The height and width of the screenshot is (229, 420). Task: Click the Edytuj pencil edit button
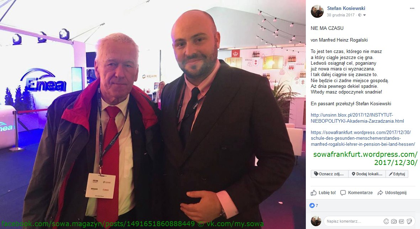[397, 174]
